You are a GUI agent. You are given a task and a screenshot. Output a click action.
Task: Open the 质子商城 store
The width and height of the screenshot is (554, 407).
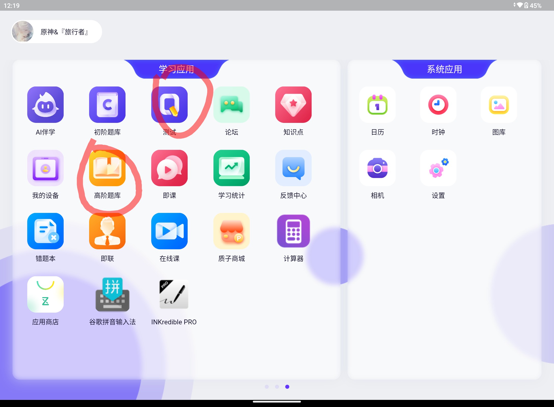(231, 231)
